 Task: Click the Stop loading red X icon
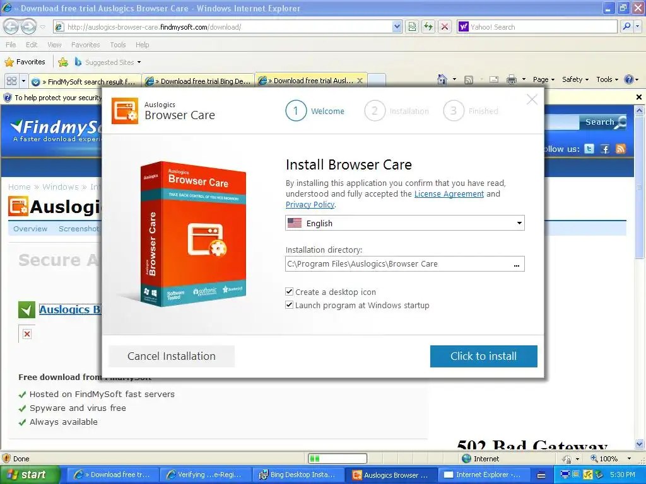point(445,26)
